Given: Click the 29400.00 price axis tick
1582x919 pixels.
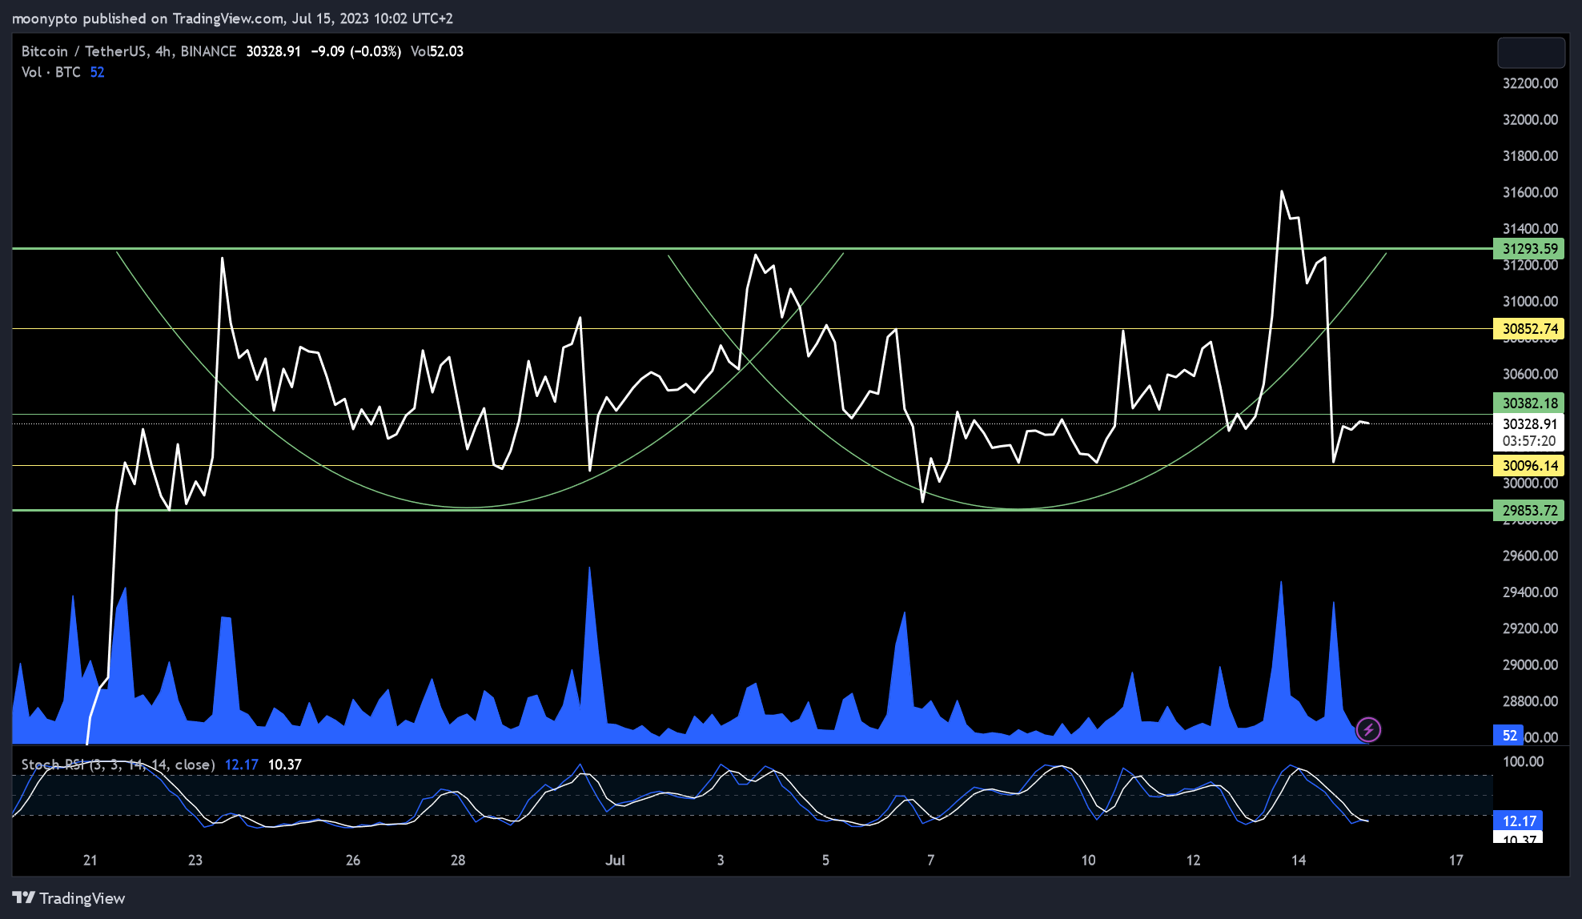Looking at the screenshot, I should point(1530,592).
